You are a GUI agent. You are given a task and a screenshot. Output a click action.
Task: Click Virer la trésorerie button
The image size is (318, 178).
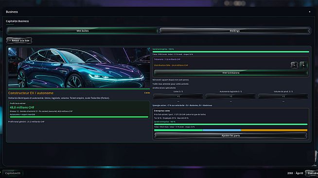point(231,73)
